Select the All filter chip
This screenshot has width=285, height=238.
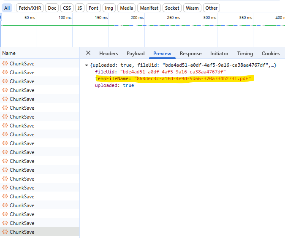click(x=7, y=8)
